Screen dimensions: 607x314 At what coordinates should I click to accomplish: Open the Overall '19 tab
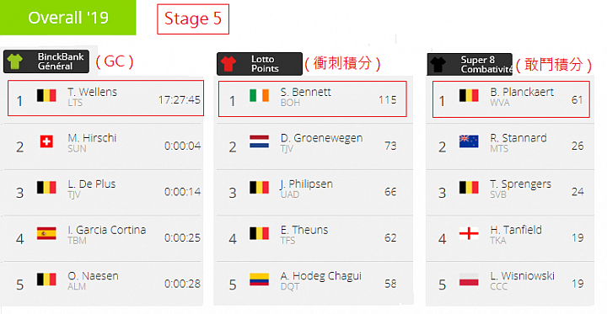tap(67, 18)
